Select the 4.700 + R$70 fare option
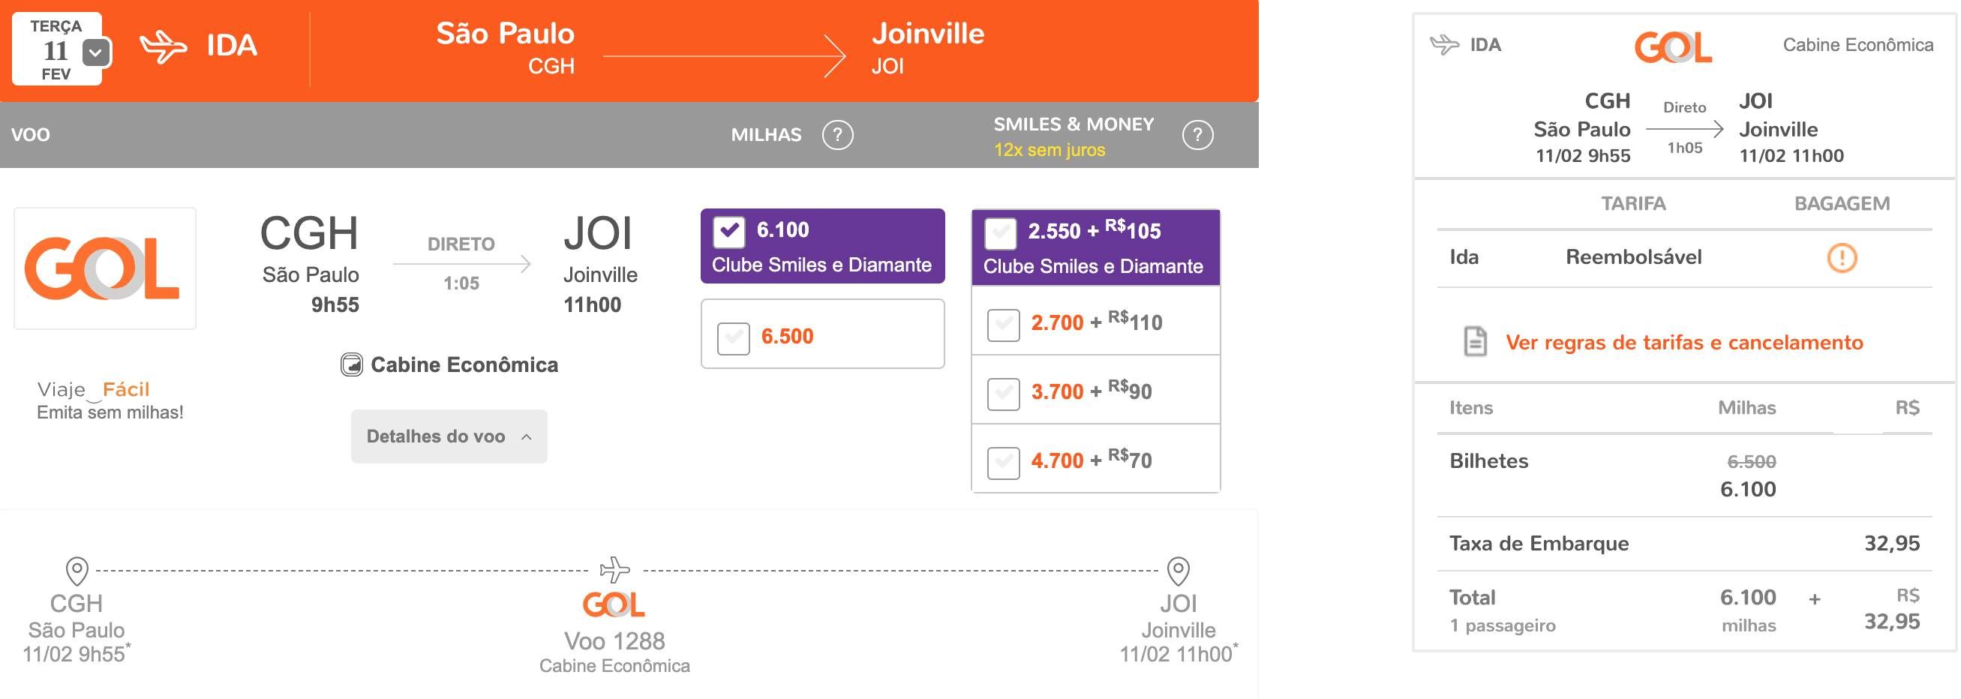 tap(1003, 463)
